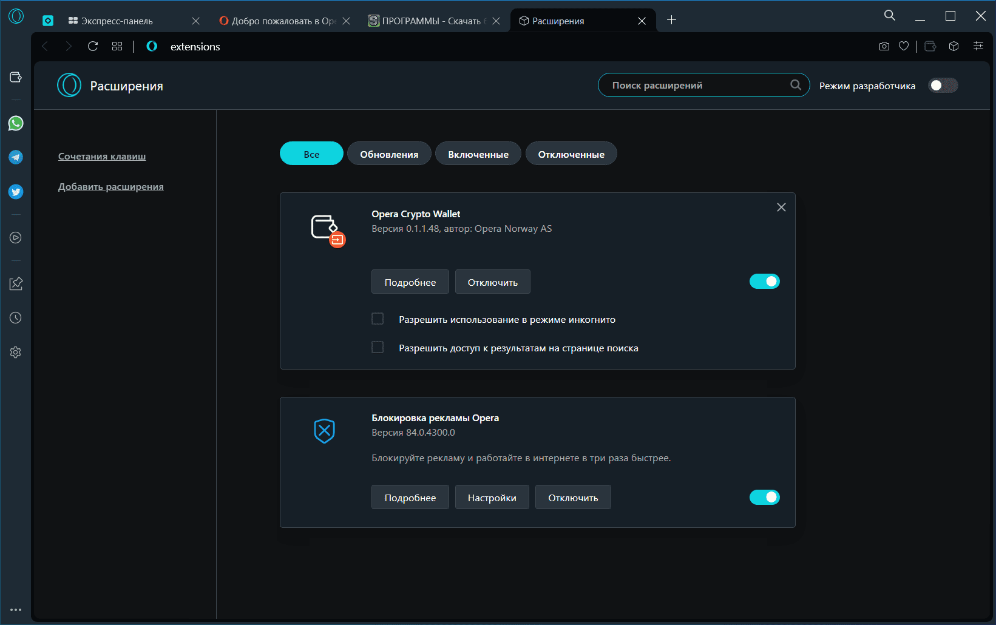996x625 pixels.
Task: Switch to ПРОГРАММЫ - Скачать tab
Action: tap(426, 21)
